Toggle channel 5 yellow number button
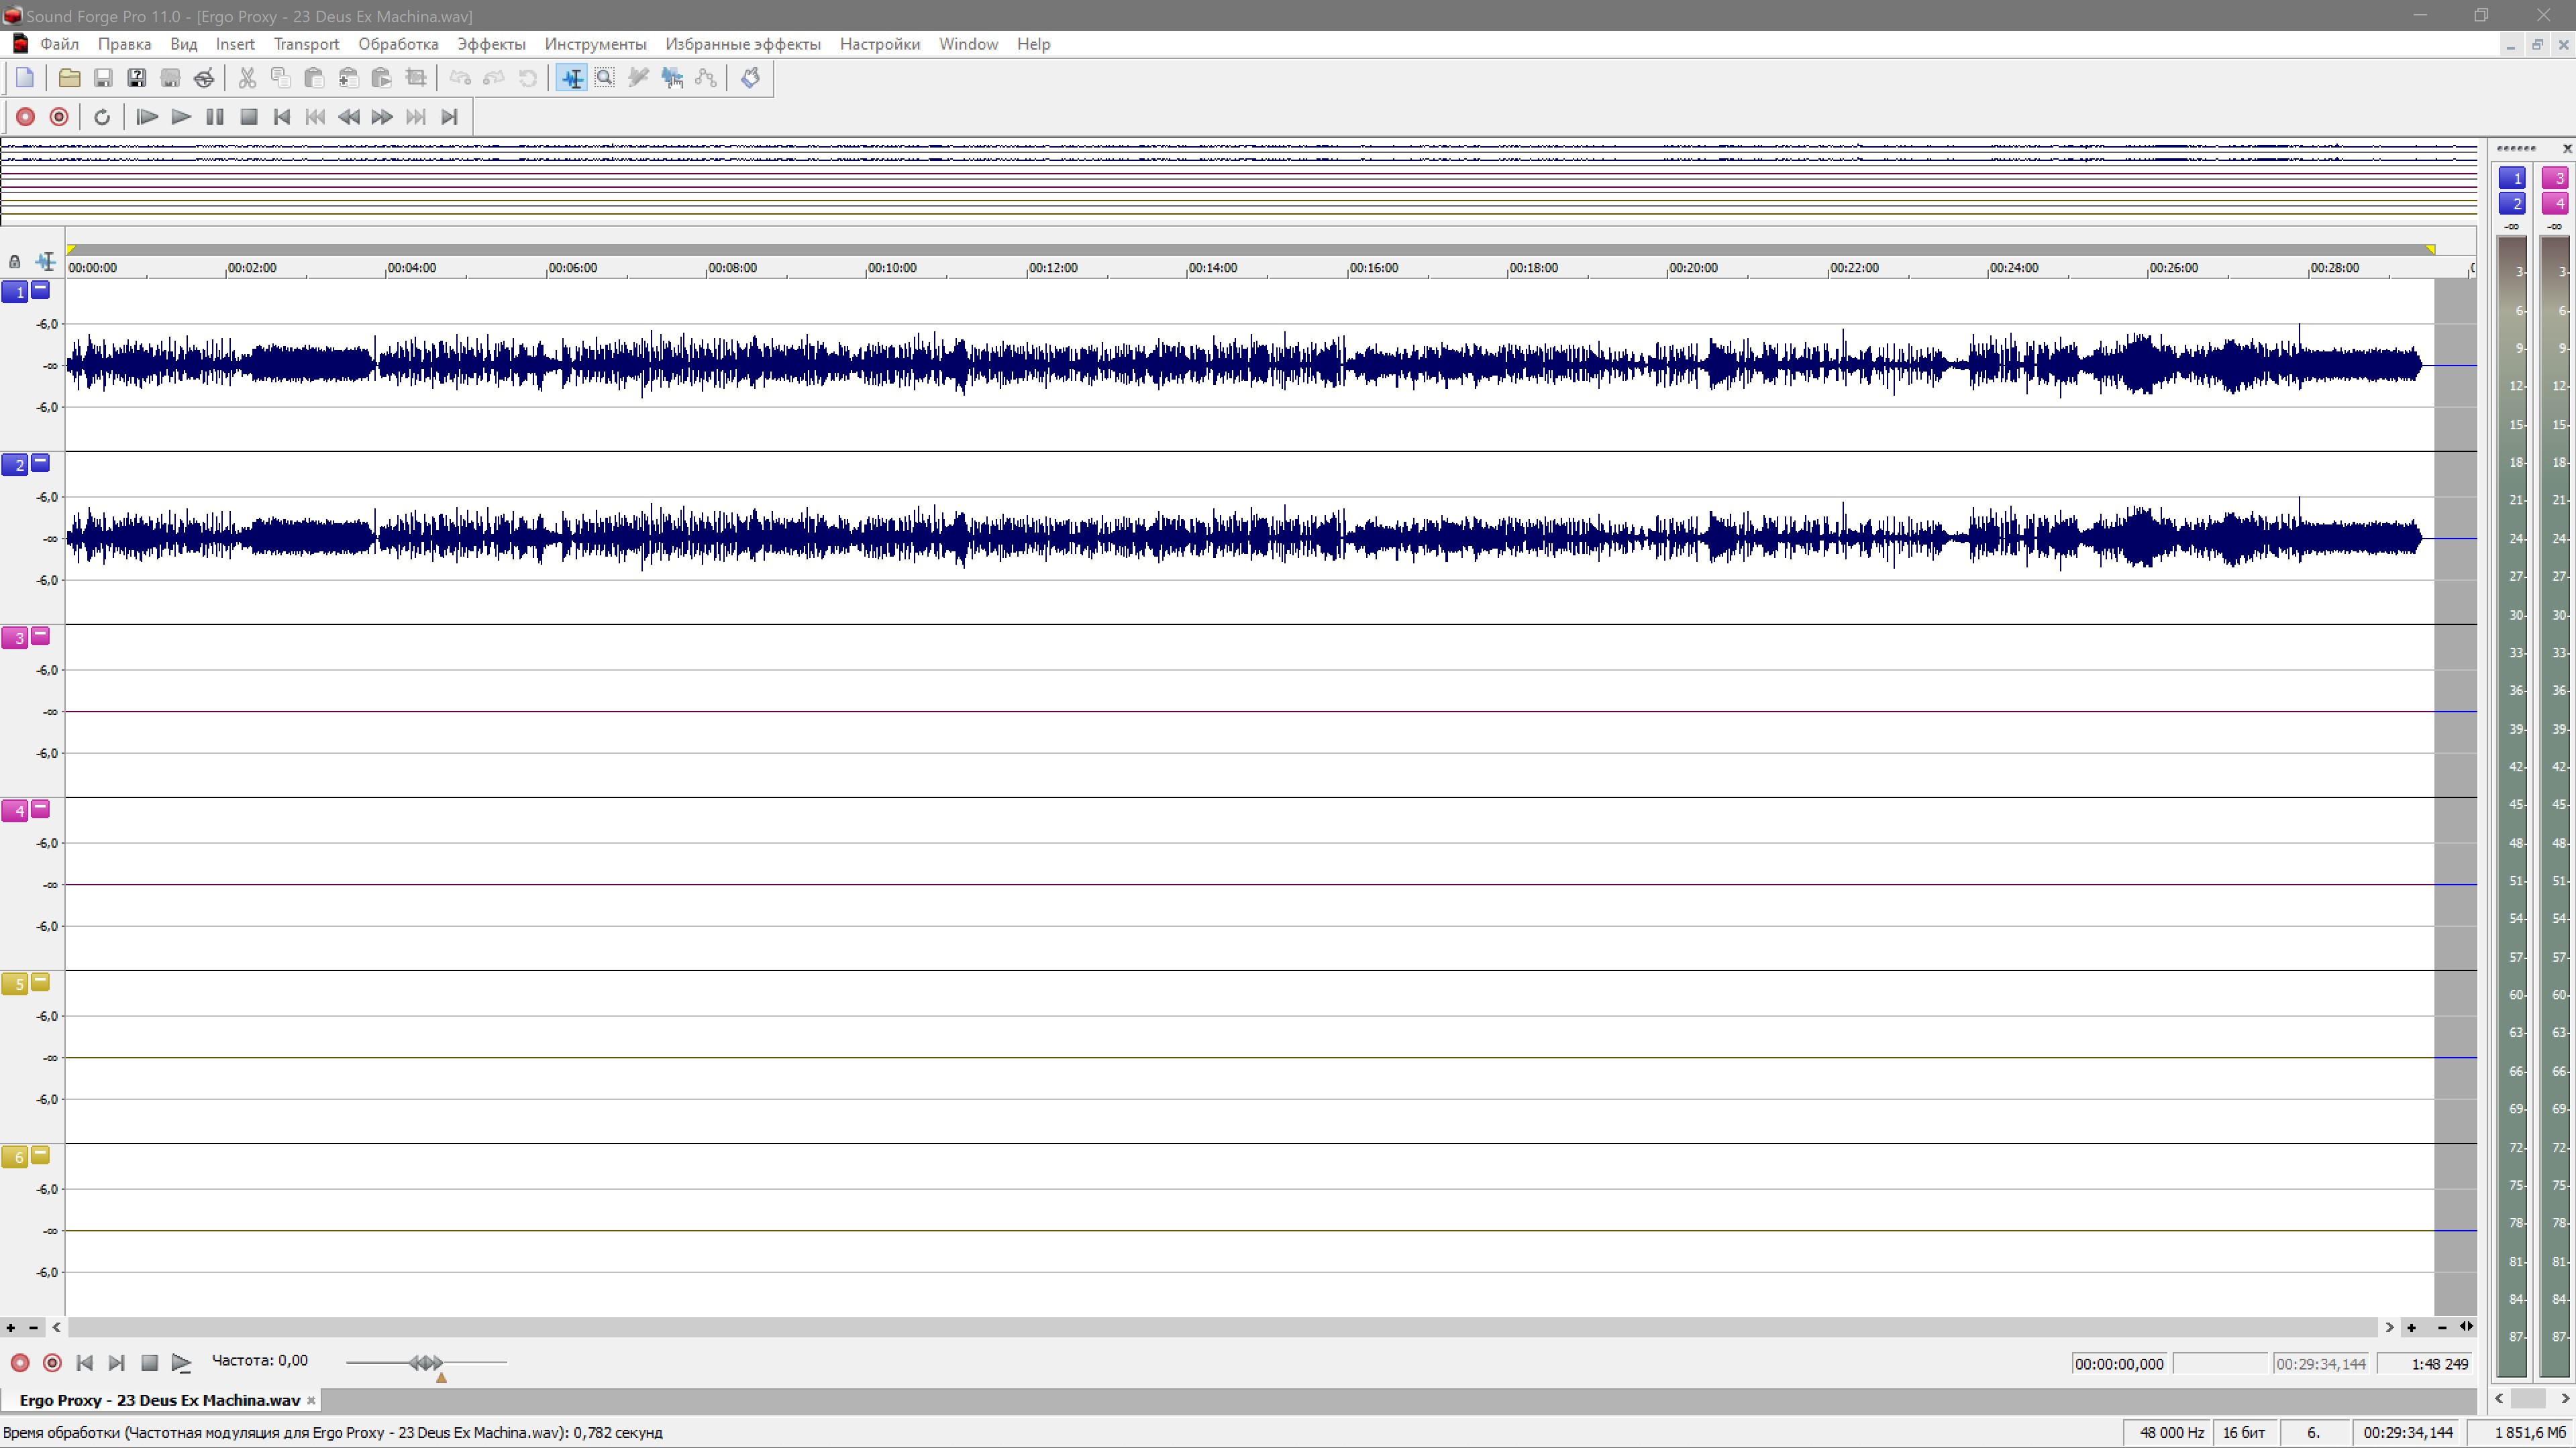The width and height of the screenshot is (2576, 1448). coord(15,985)
